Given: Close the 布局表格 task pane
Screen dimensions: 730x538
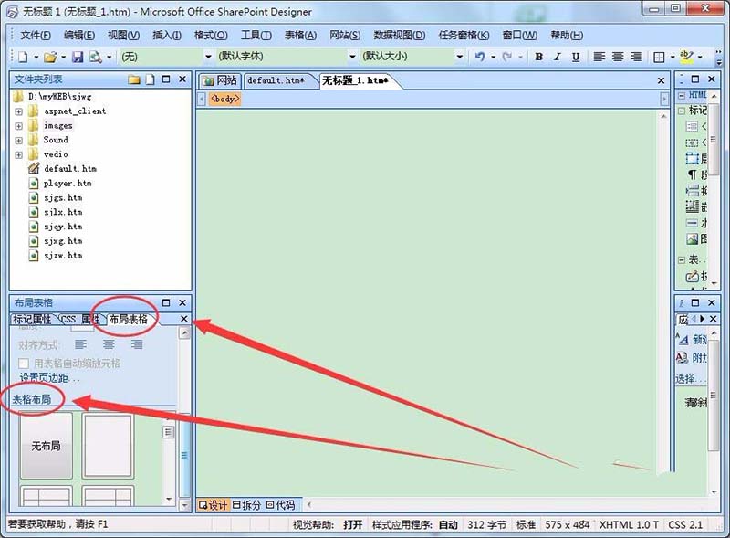Looking at the screenshot, I should coord(182,302).
